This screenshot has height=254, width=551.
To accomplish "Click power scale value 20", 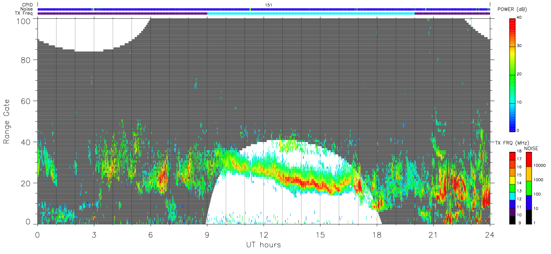I will click(520, 74).
